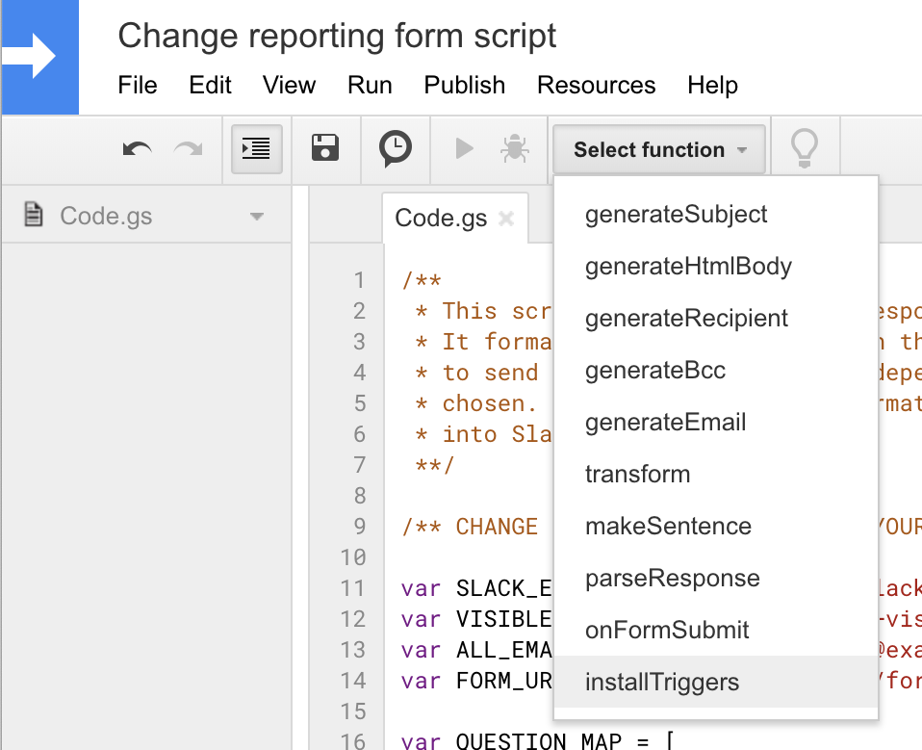This screenshot has width=922, height=750.
Task: Click the project title Change reporting form script
Action: 337,37
